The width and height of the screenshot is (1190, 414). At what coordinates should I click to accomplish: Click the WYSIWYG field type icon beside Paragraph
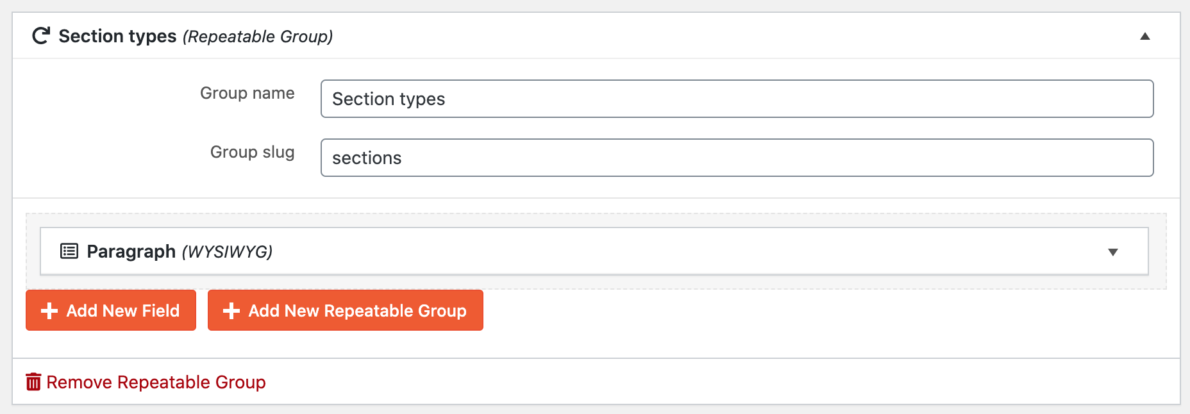(69, 251)
